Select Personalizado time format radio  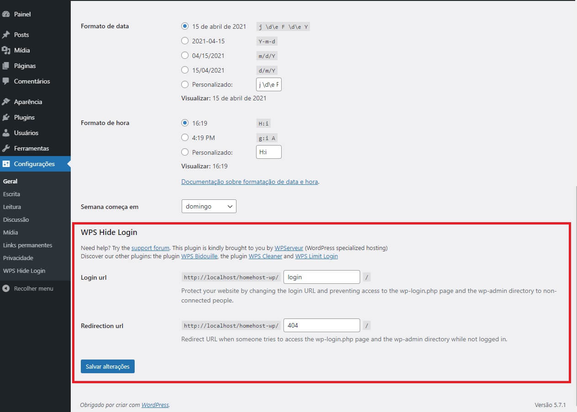click(185, 152)
